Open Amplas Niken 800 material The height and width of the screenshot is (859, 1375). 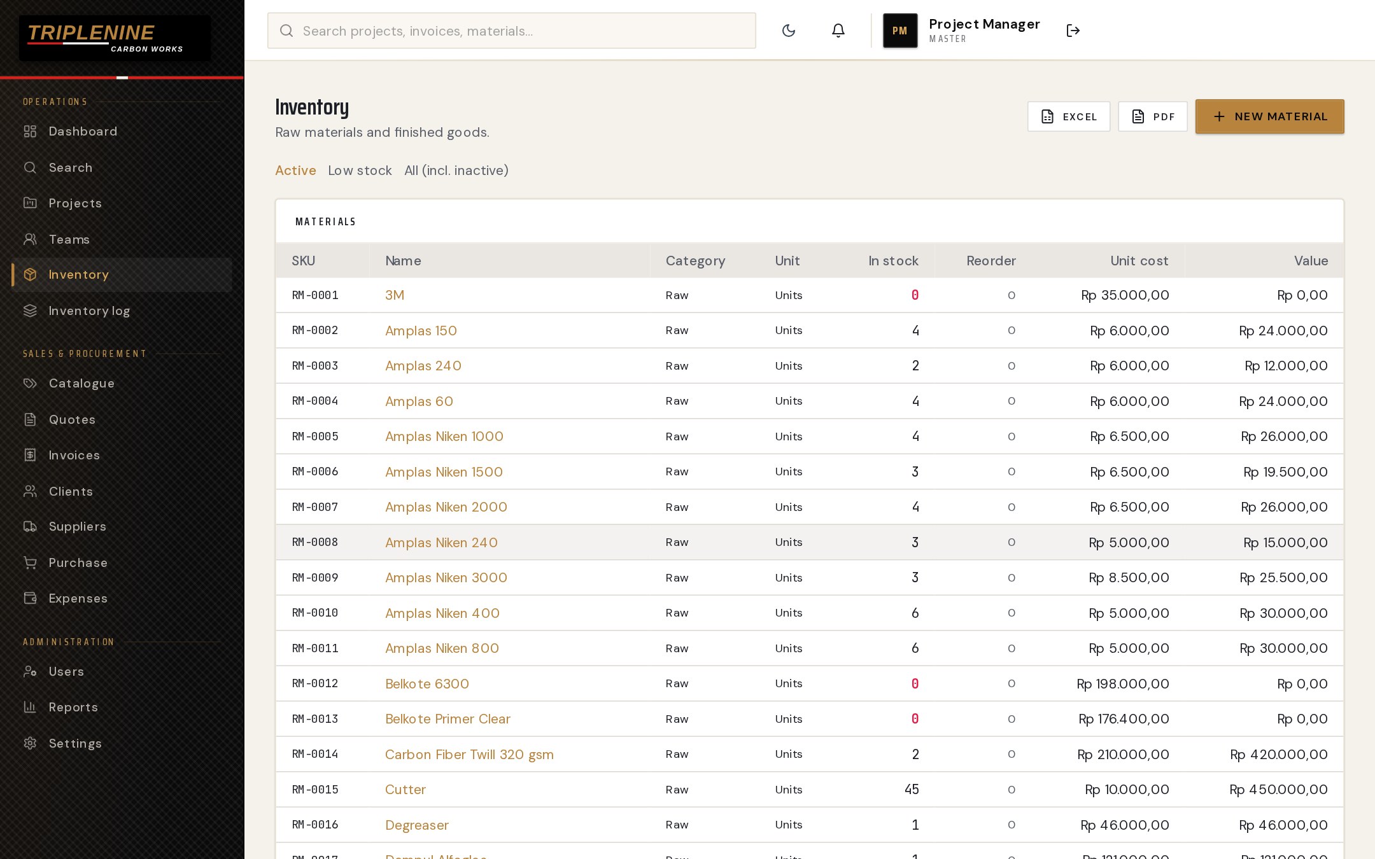(x=442, y=648)
